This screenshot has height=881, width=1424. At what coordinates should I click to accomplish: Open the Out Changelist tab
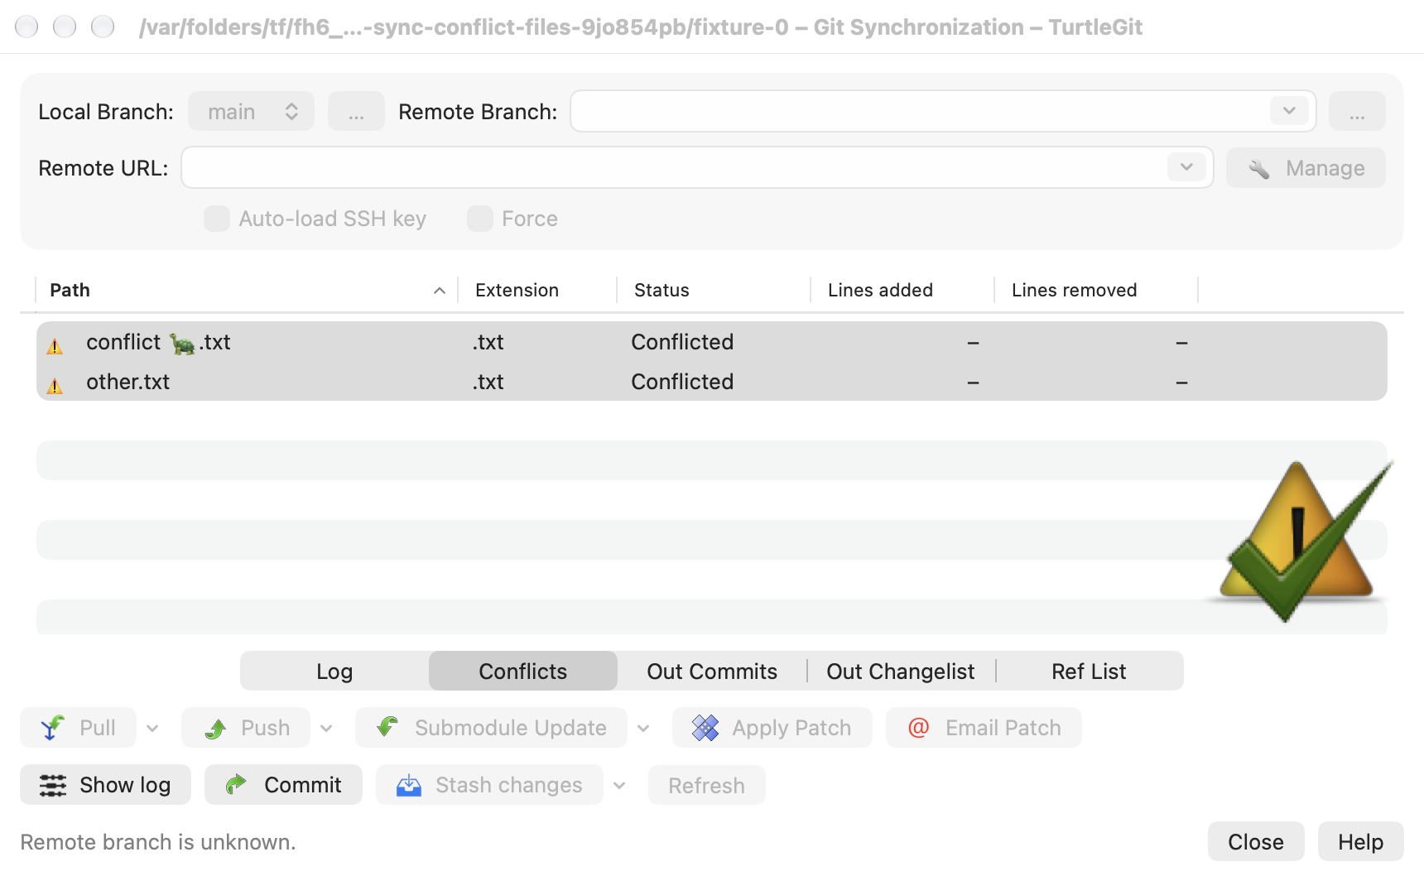tap(901, 672)
